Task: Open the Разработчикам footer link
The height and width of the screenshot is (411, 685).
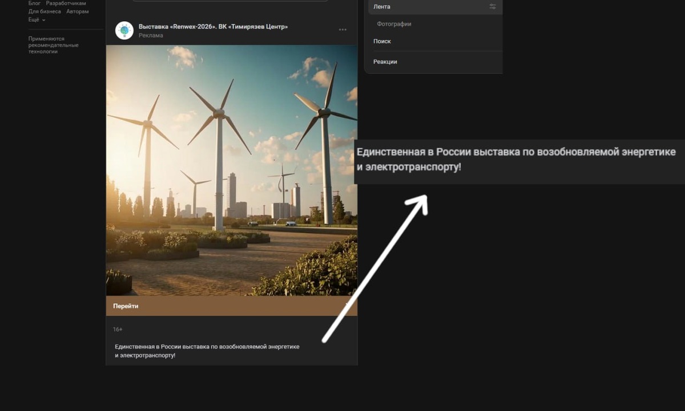Action: click(66, 3)
